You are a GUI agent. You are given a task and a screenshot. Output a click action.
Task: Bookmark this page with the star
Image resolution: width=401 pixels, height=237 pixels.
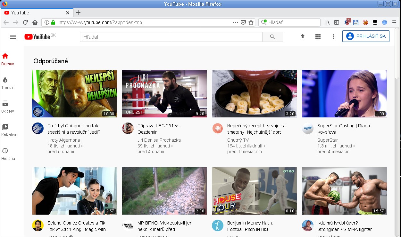point(251,22)
